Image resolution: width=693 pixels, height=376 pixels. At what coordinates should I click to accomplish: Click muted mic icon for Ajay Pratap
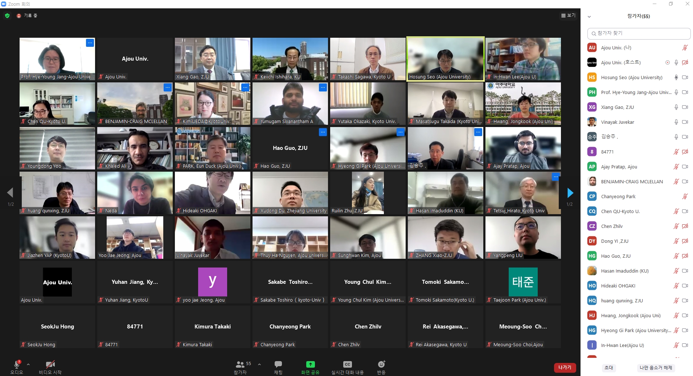pos(676,167)
